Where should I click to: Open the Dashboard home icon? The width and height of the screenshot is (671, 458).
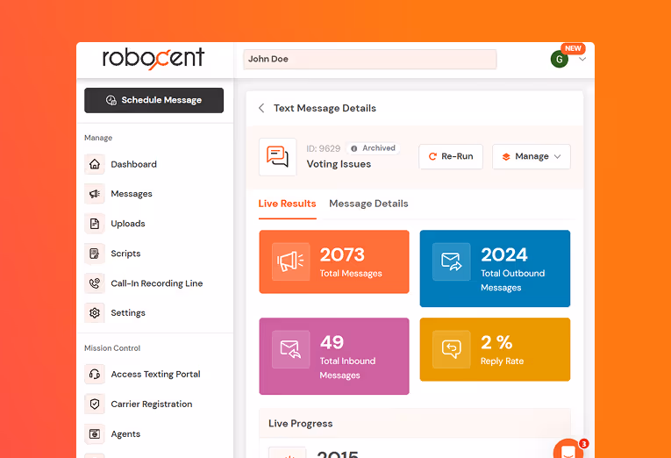tap(95, 164)
